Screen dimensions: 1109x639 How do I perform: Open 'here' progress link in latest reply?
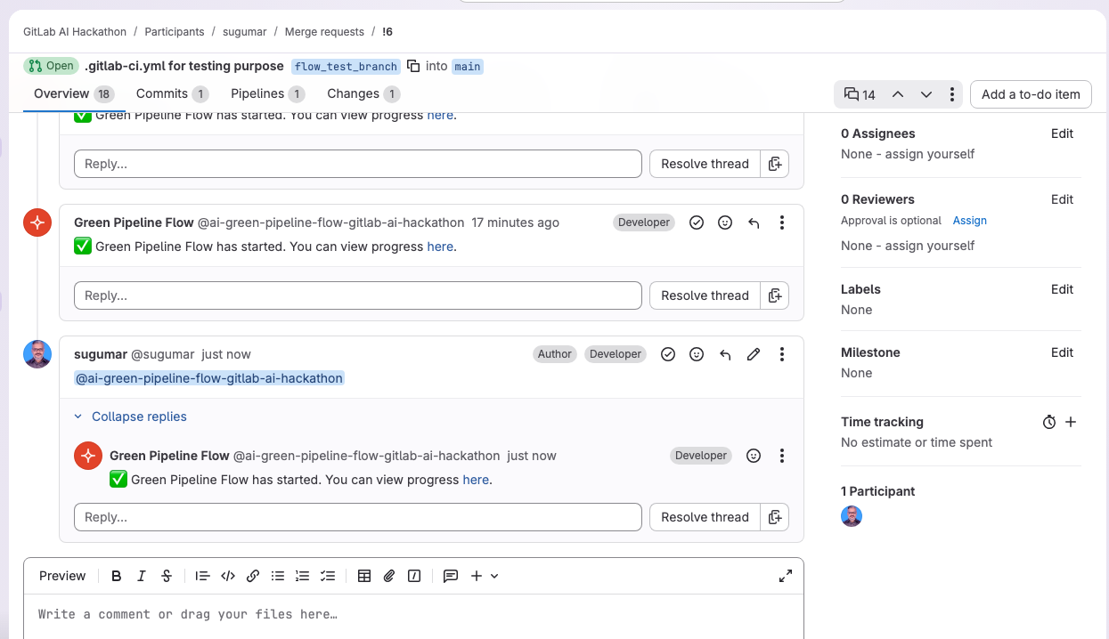pos(476,480)
